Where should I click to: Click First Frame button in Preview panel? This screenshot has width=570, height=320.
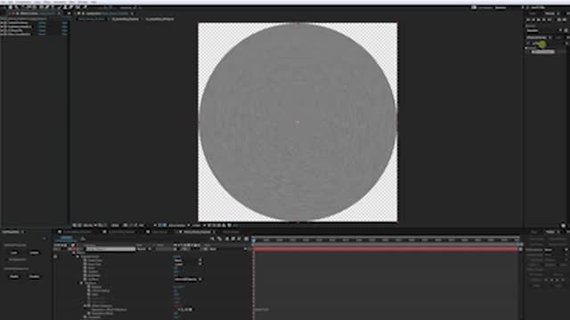pyautogui.click(x=528, y=20)
